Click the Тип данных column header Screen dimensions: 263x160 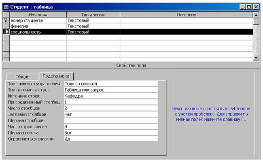pos(93,15)
